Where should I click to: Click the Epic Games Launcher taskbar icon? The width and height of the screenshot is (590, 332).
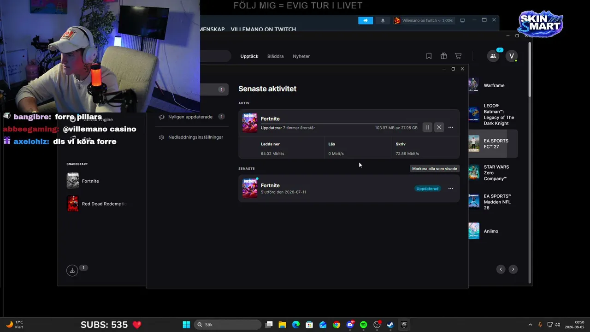404,325
